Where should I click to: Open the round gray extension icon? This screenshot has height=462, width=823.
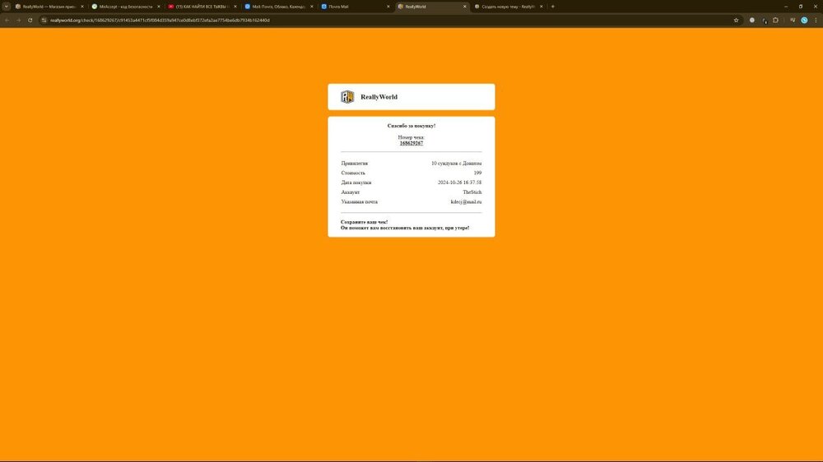(751, 20)
